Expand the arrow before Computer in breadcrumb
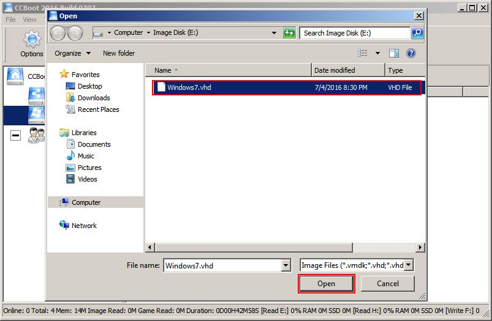The image size is (492, 321). point(109,32)
